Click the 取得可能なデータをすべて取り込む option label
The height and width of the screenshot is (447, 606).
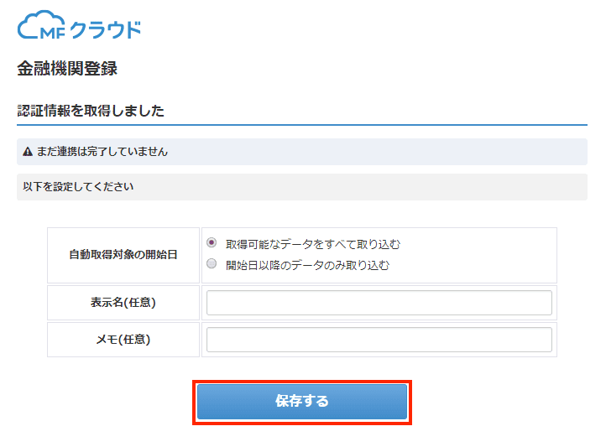312,244
